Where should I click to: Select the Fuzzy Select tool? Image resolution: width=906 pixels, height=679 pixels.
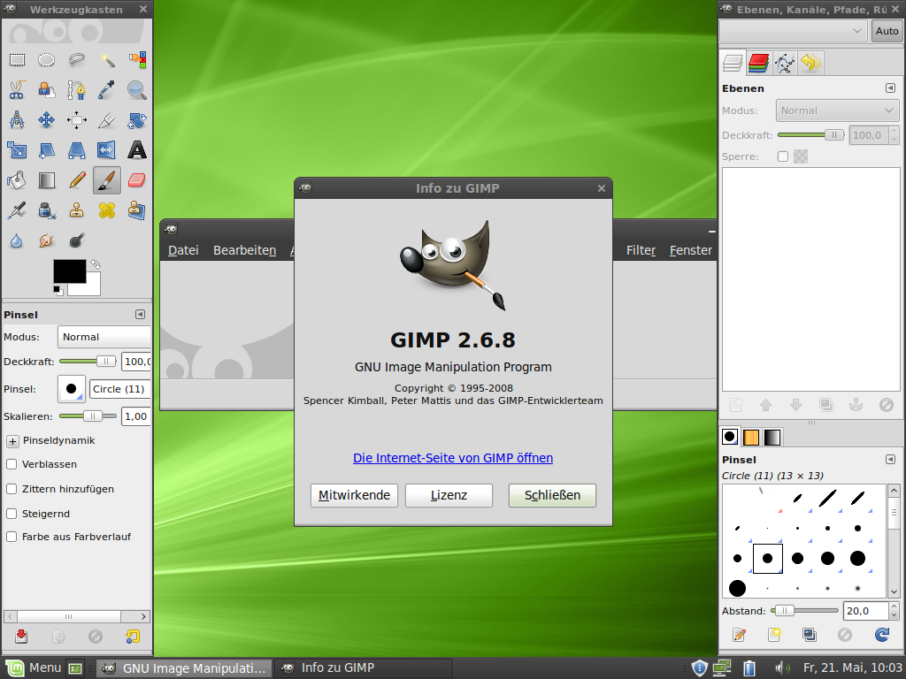click(106, 59)
